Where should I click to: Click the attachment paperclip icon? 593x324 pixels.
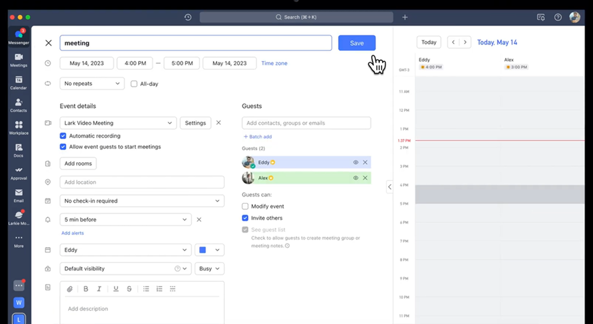point(69,289)
